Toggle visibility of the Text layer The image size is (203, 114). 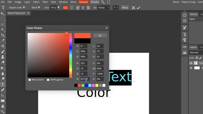point(191,63)
